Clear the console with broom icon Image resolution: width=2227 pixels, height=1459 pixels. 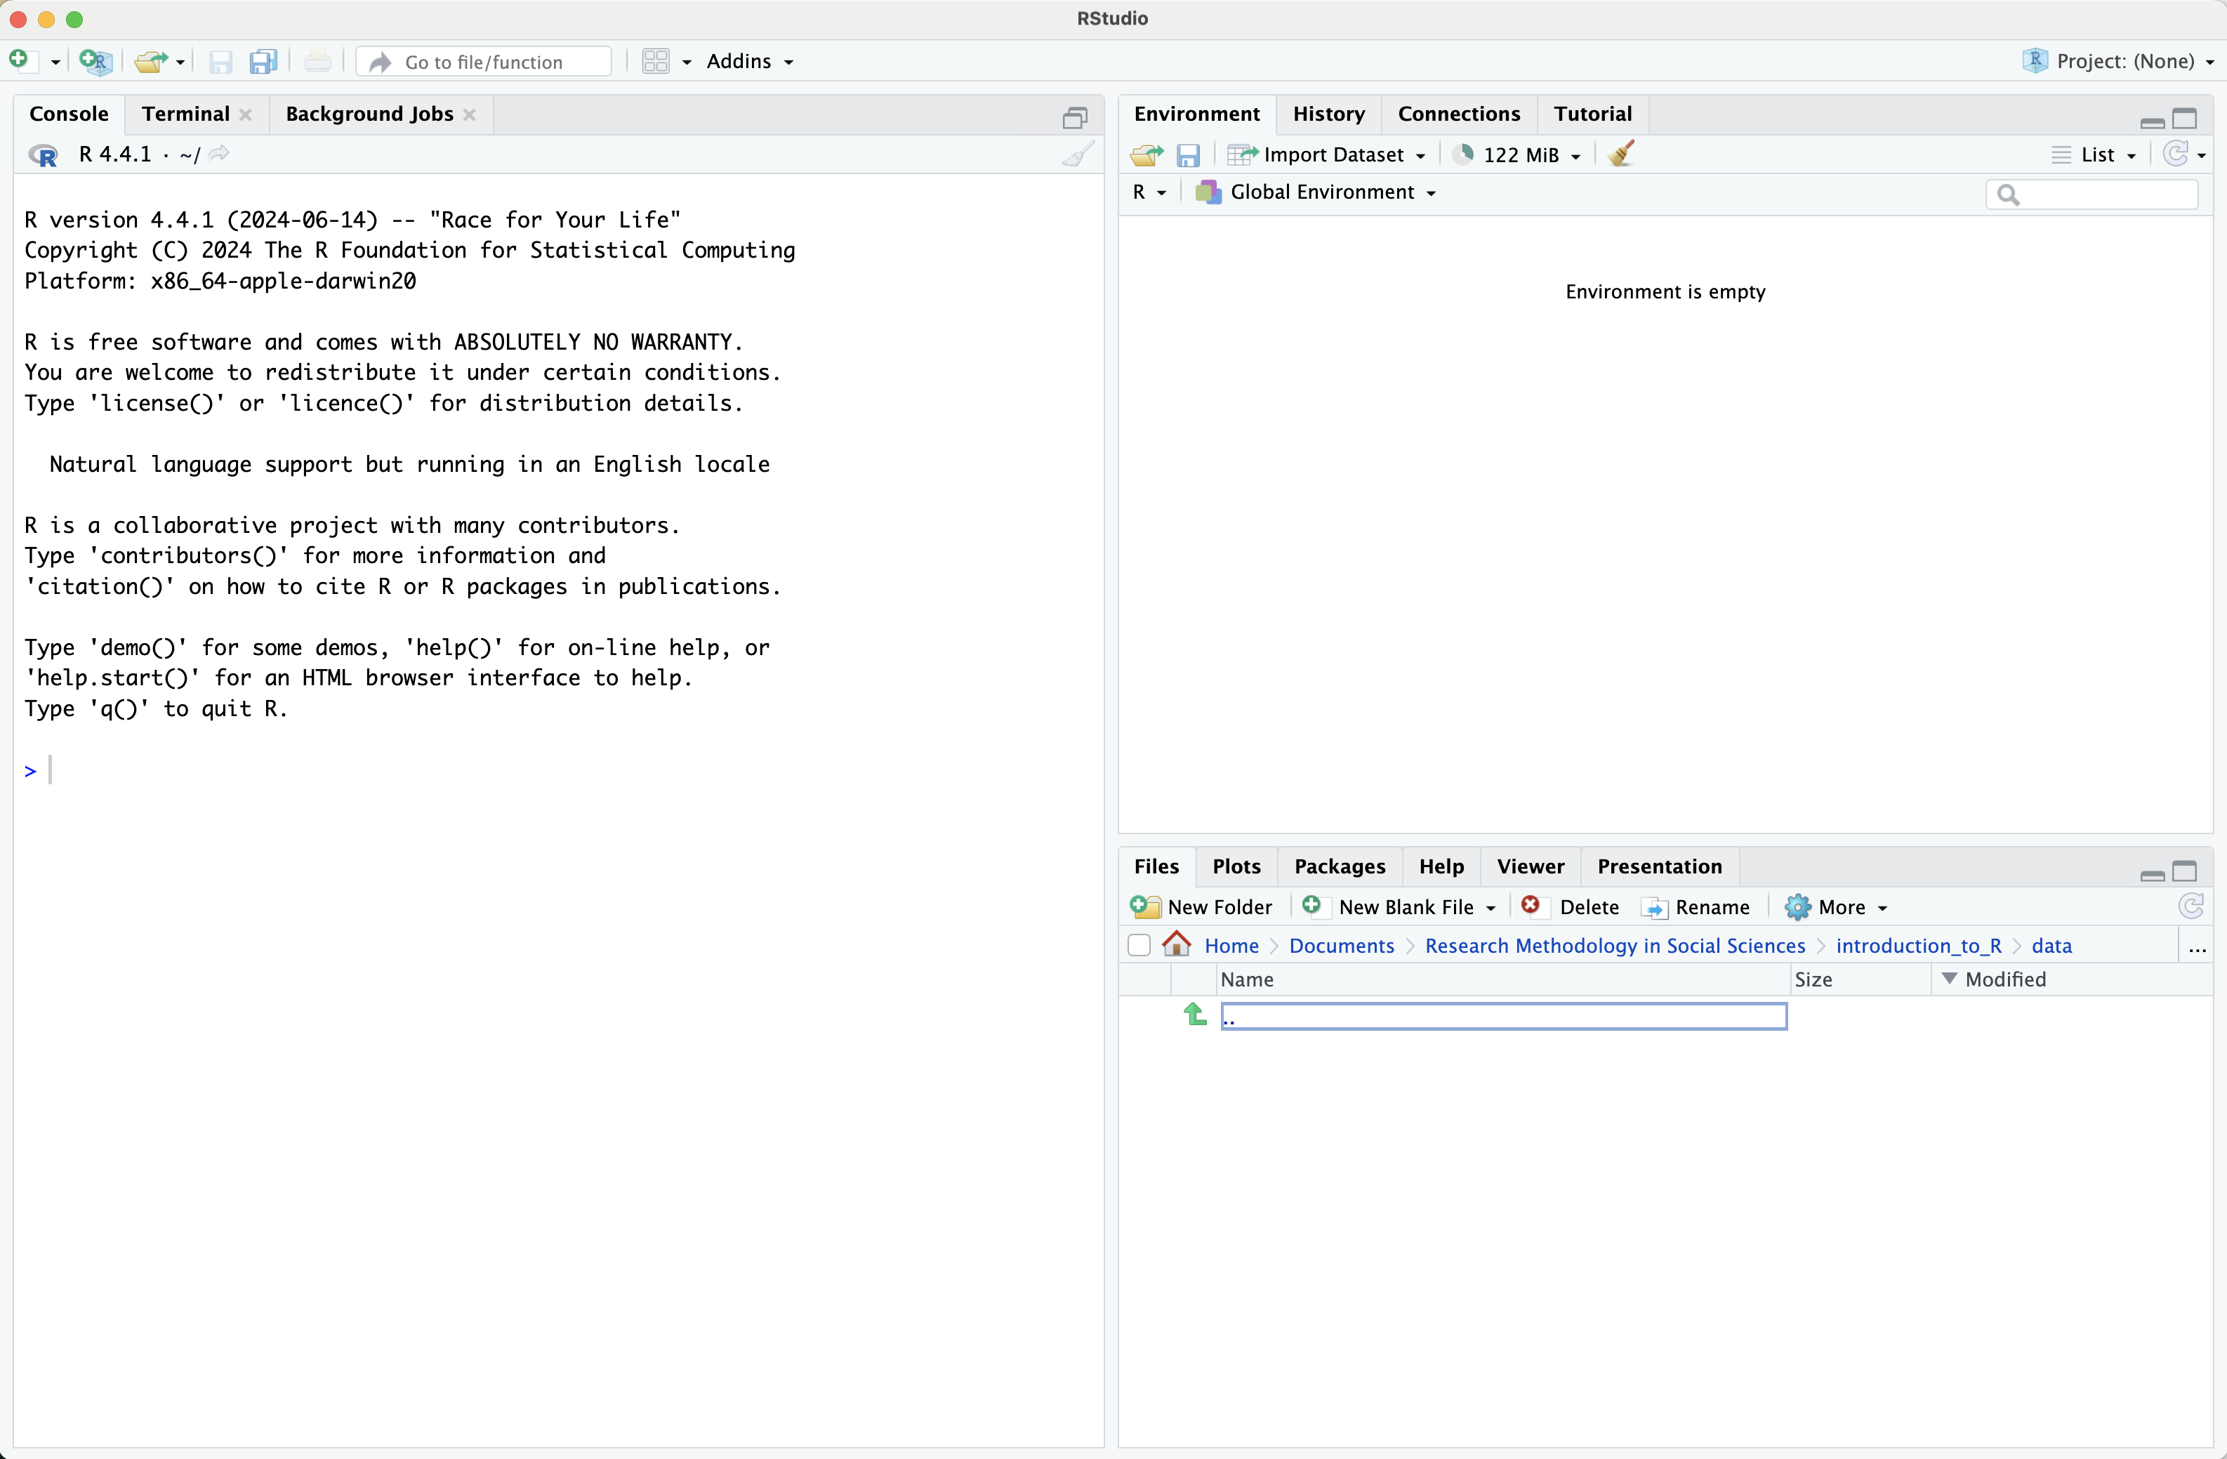click(x=1078, y=154)
